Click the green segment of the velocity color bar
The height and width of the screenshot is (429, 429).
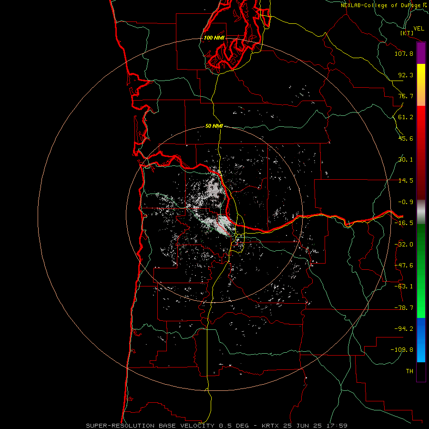pyautogui.click(x=421, y=271)
